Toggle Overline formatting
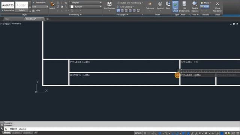240x135 pixels. pyautogui.click(x=61, y=7)
